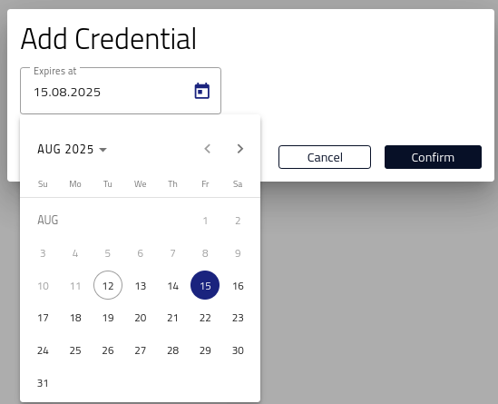Screen dimensions: 498x404
Task: Select August 25 in the calendar
Action: click(75, 350)
